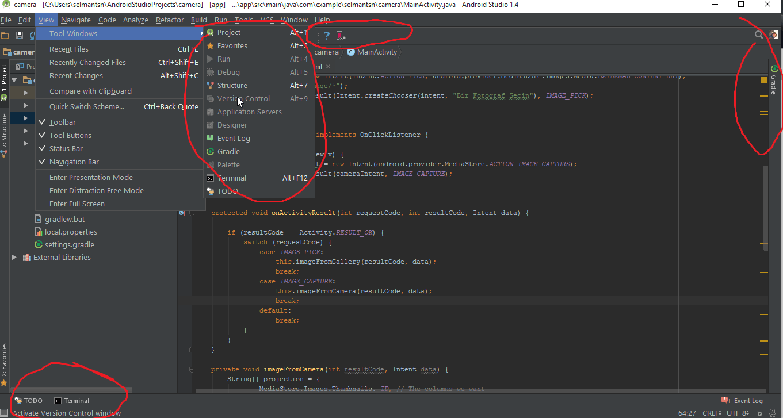Screen dimensions: 783x418
Task: Collapse the root camera project tree node
Action: [x=14, y=80]
